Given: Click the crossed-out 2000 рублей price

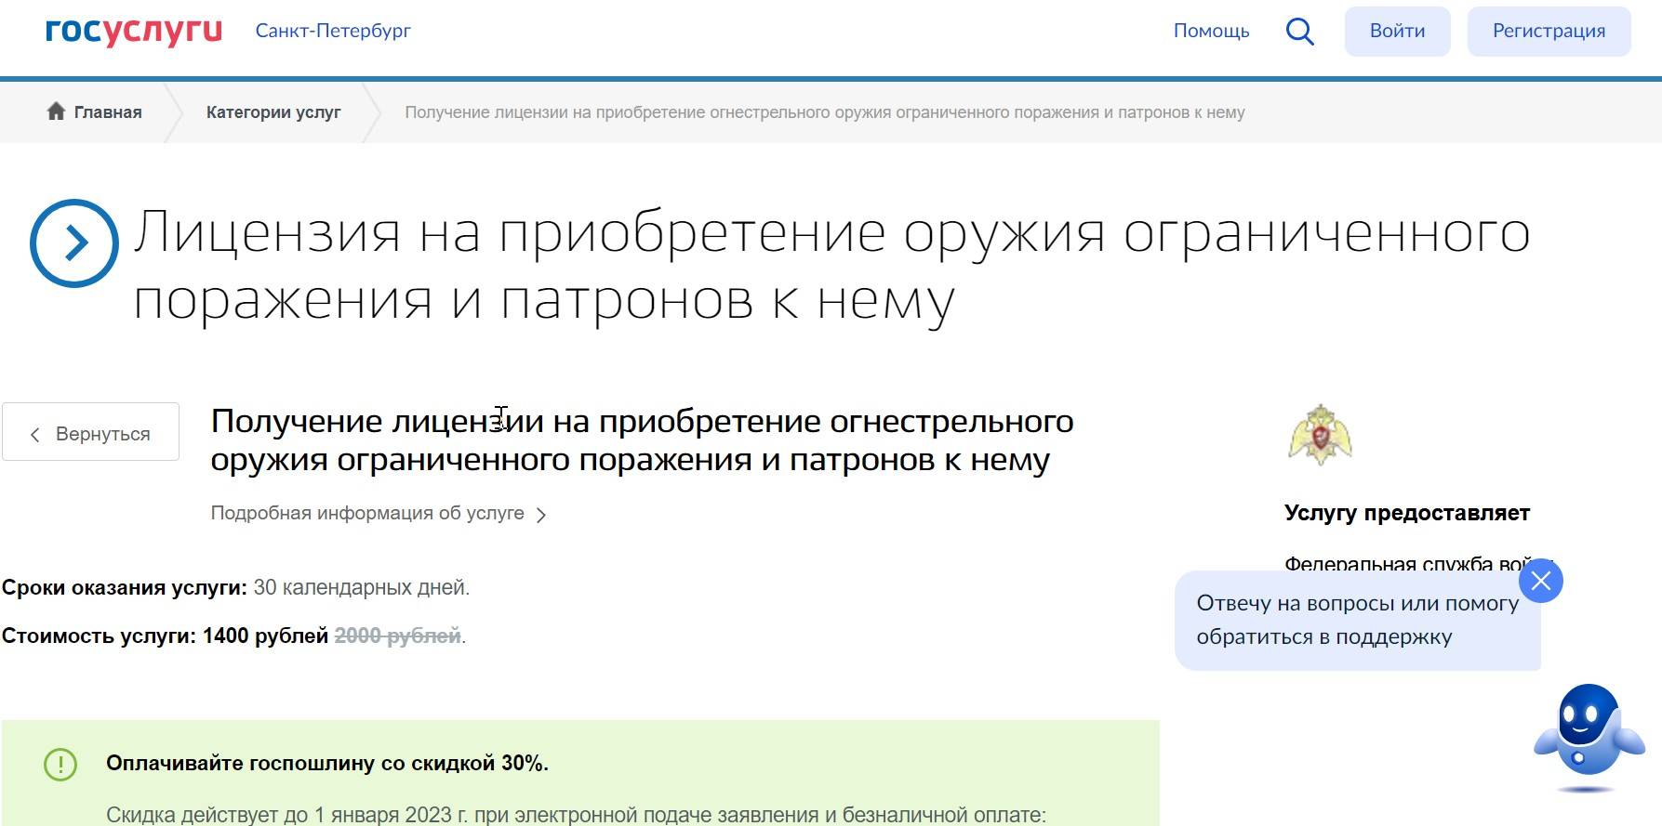Looking at the screenshot, I should click(397, 636).
